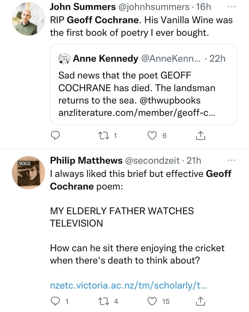The image size is (249, 312).
Task: Share John Summers' tweet
Action: point(200,136)
